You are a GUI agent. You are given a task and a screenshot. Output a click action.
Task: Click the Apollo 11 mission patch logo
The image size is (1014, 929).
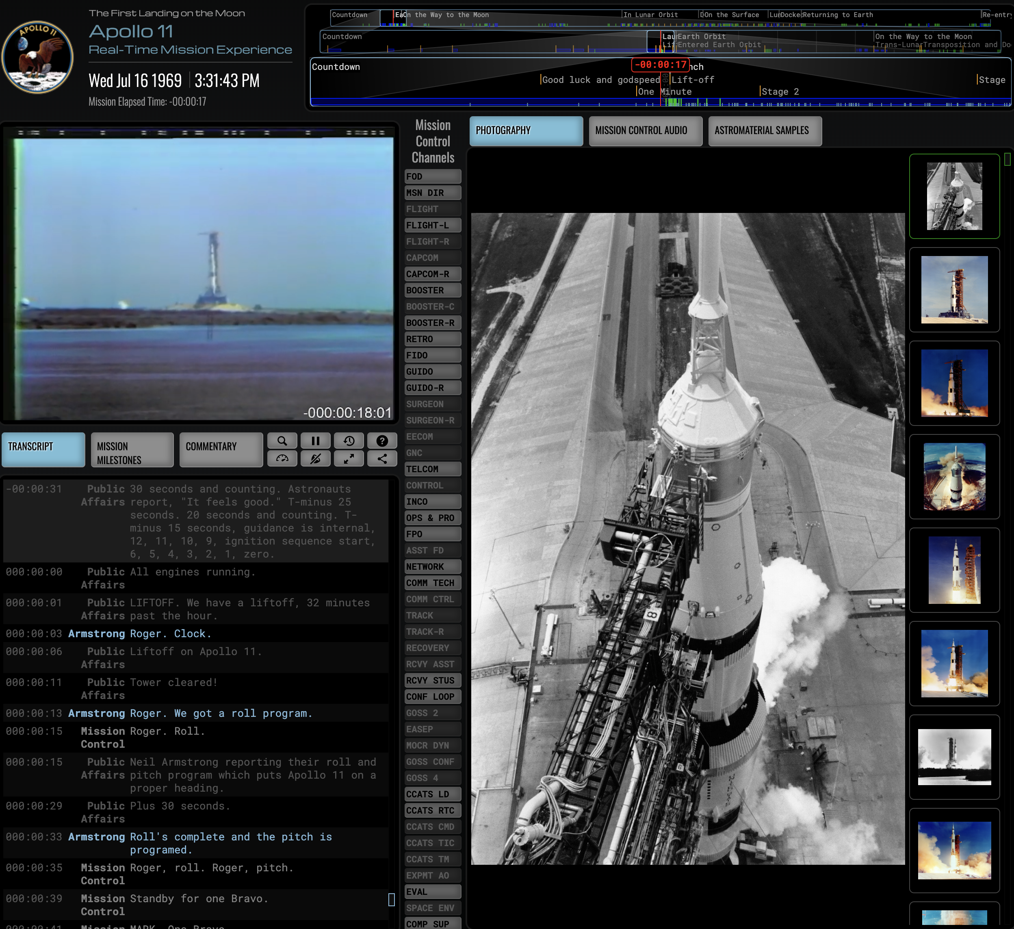38,57
